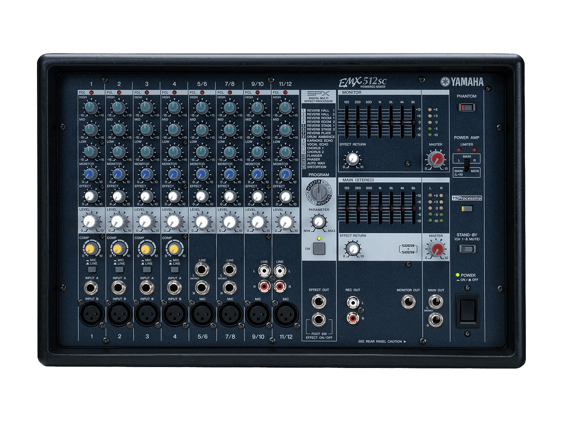Move the MAIN EQ 2k fader
The height and width of the screenshot is (422, 563).
391,207
